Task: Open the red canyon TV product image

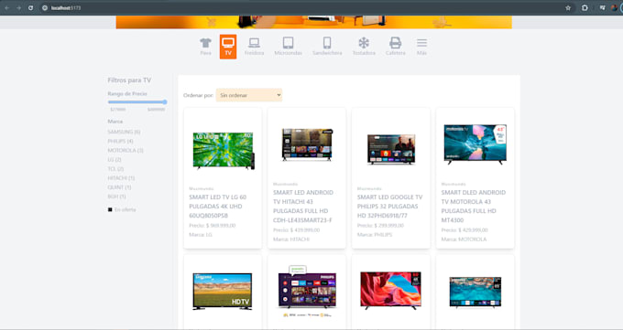Action: (x=390, y=291)
